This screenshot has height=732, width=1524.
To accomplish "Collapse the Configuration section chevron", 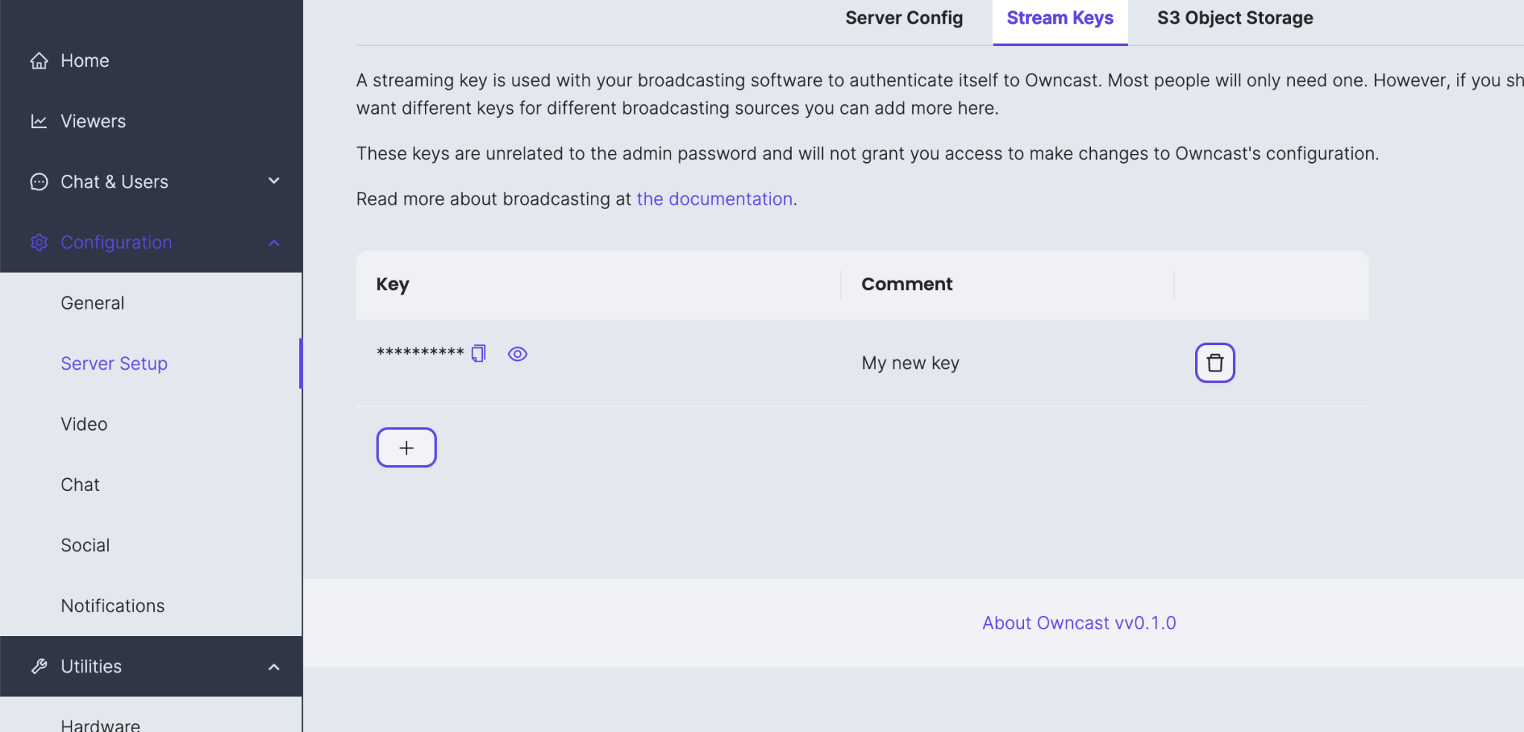I will (x=274, y=243).
